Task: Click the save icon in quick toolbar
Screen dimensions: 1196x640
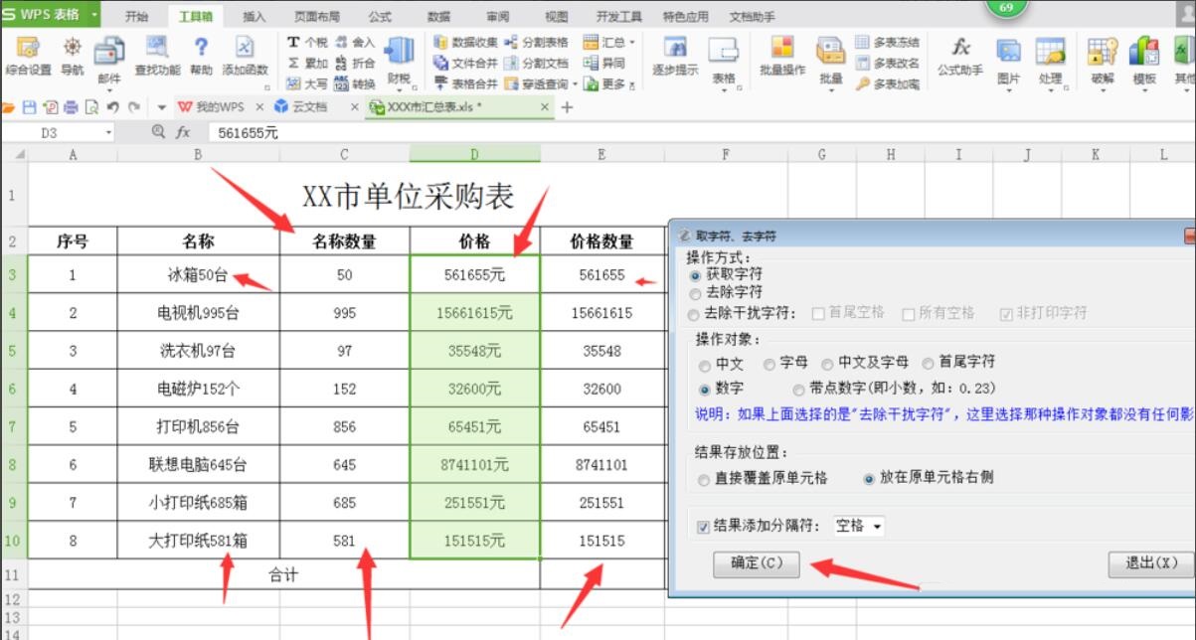Action: click(29, 107)
